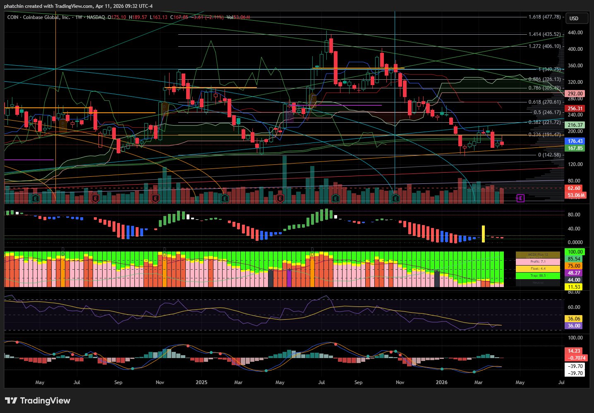The height and width of the screenshot is (413, 594).
Task: Click the 440.00 price scale label
Action: click(575, 33)
